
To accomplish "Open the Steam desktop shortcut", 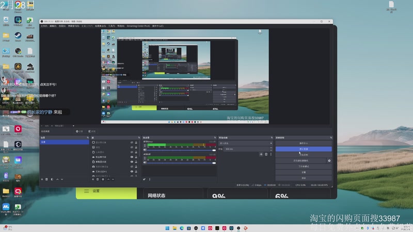I will pyautogui.click(x=18, y=37).
